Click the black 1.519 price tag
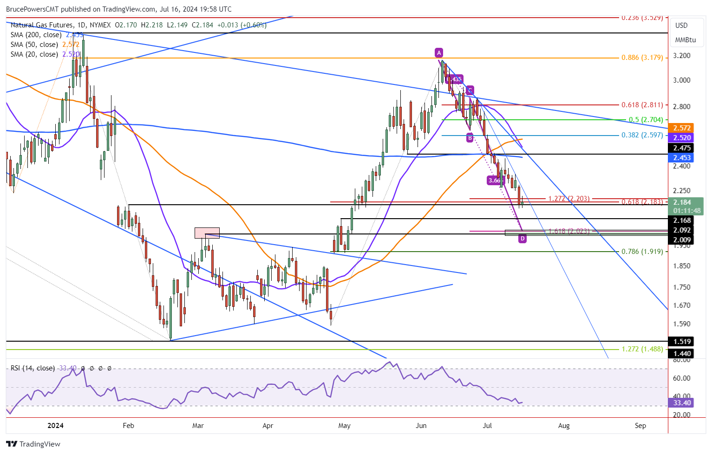The width and height of the screenshot is (712, 454). pos(682,342)
